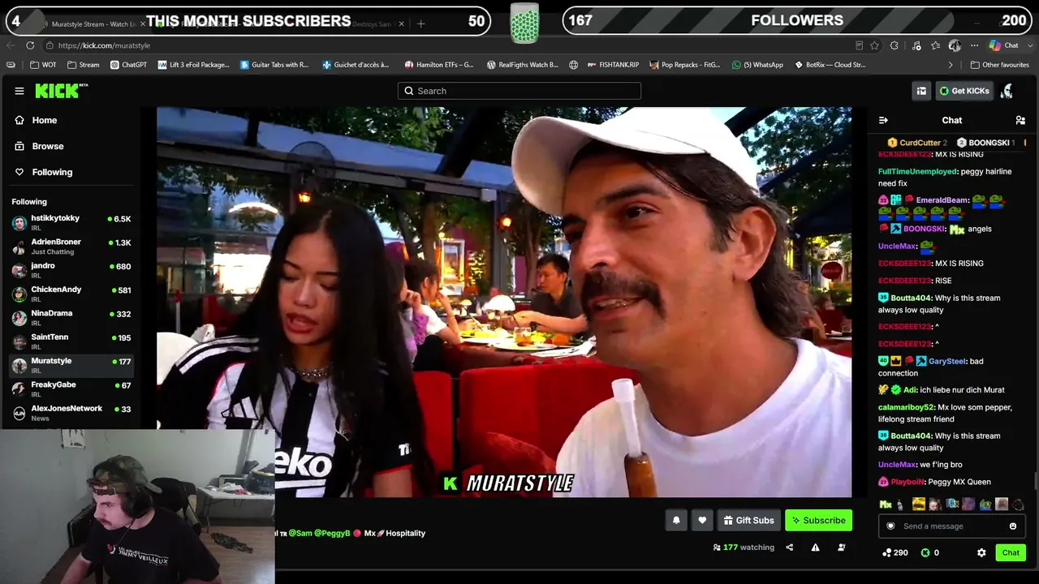1039x584 pixels.
Task: Open the WOT bookmarks folder
Action: (43, 65)
